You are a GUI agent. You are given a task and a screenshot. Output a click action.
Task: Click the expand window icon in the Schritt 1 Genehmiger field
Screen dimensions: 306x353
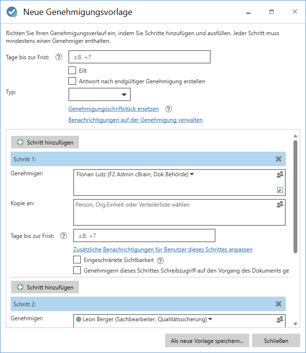(280, 190)
